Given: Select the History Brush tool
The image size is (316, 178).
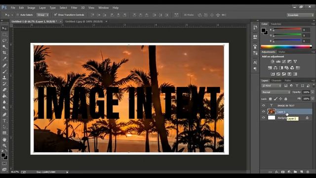Looking at the screenshot, I should pos(4,84).
